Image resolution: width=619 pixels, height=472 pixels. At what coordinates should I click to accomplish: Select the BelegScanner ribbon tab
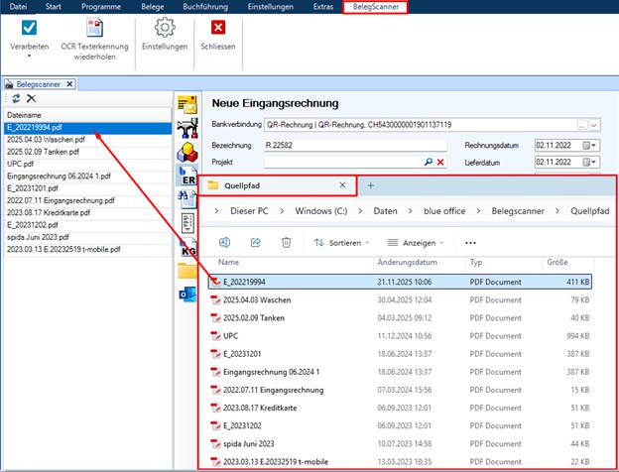pyautogui.click(x=375, y=7)
